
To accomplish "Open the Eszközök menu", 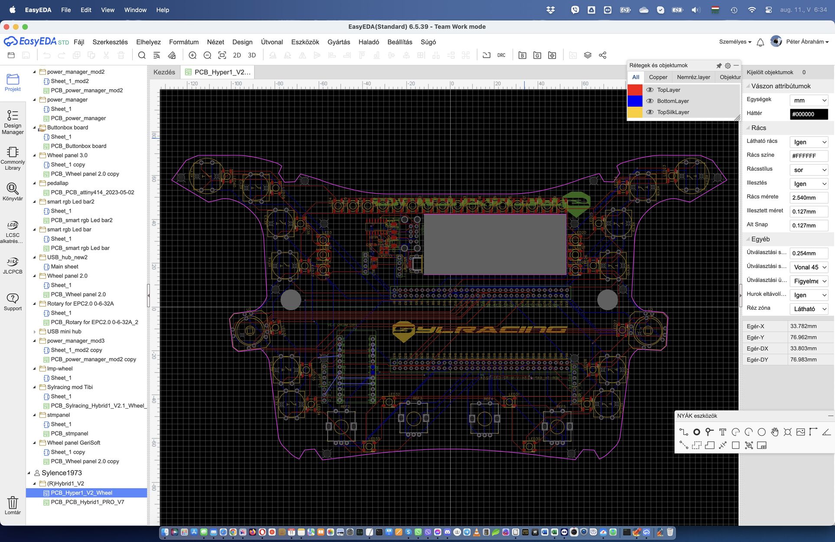I will (x=305, y=42).
